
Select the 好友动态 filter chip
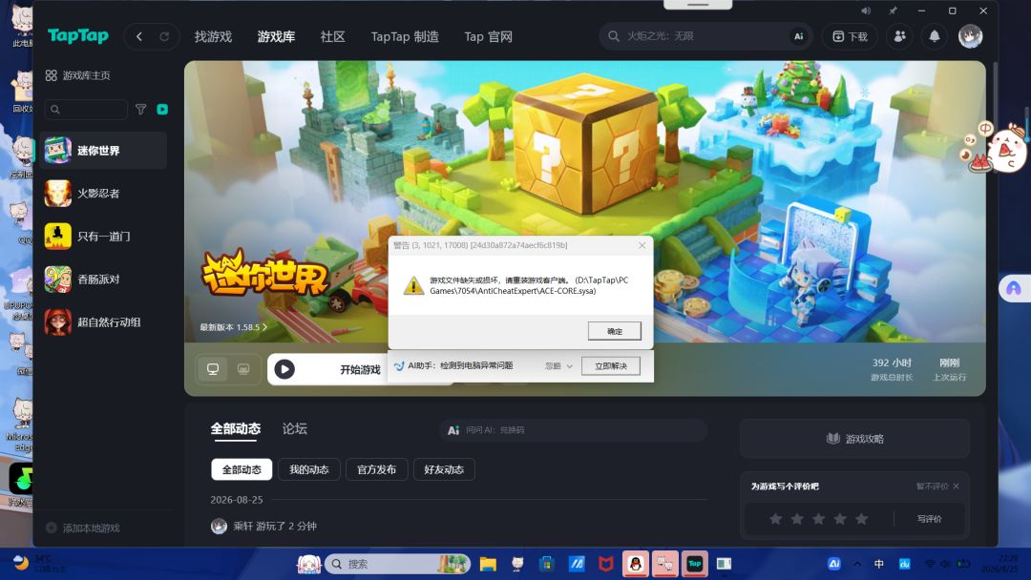[444, 469]
